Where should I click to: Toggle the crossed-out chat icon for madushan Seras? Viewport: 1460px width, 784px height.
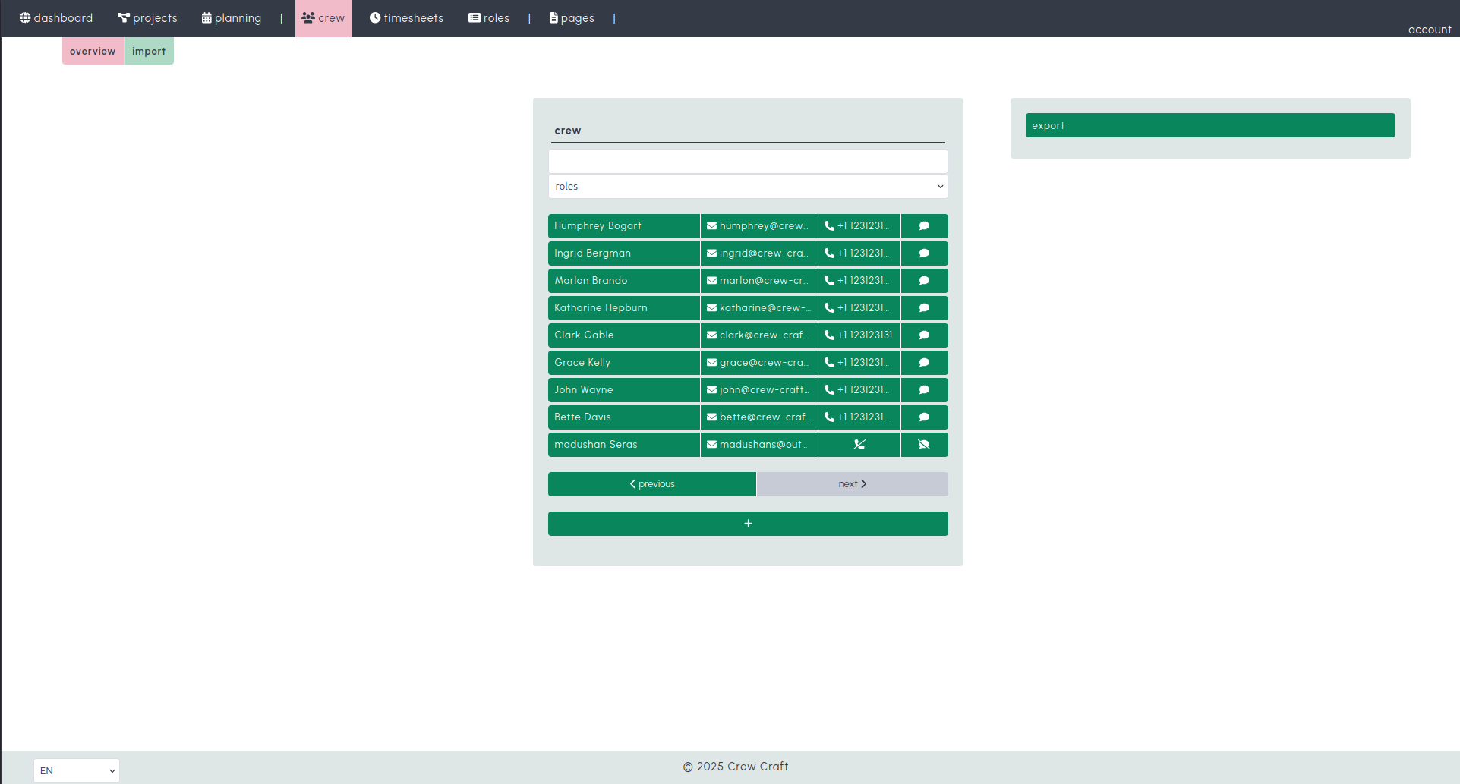(x=923, y=444)
